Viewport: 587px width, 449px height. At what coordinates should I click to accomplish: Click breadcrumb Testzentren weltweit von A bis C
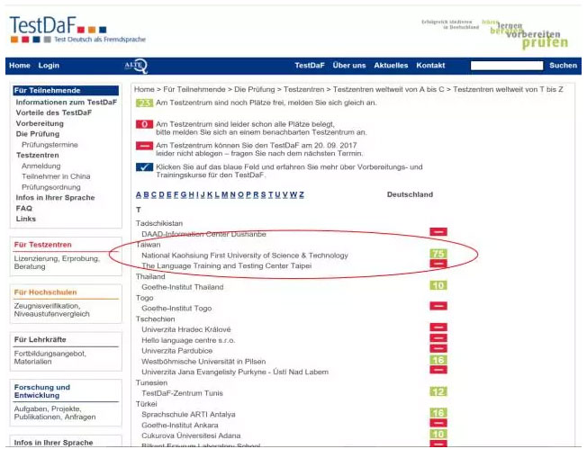pyautogui.click(x=388, y=89)
